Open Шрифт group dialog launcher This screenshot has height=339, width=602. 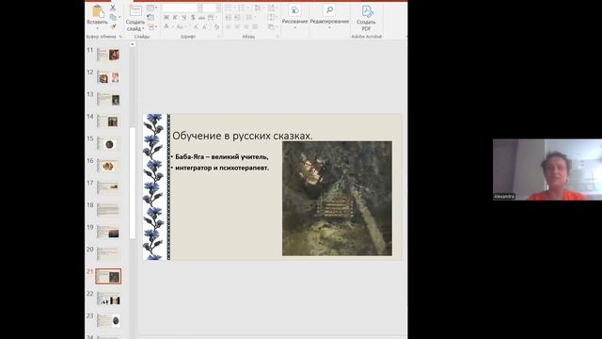click(219, 37)
